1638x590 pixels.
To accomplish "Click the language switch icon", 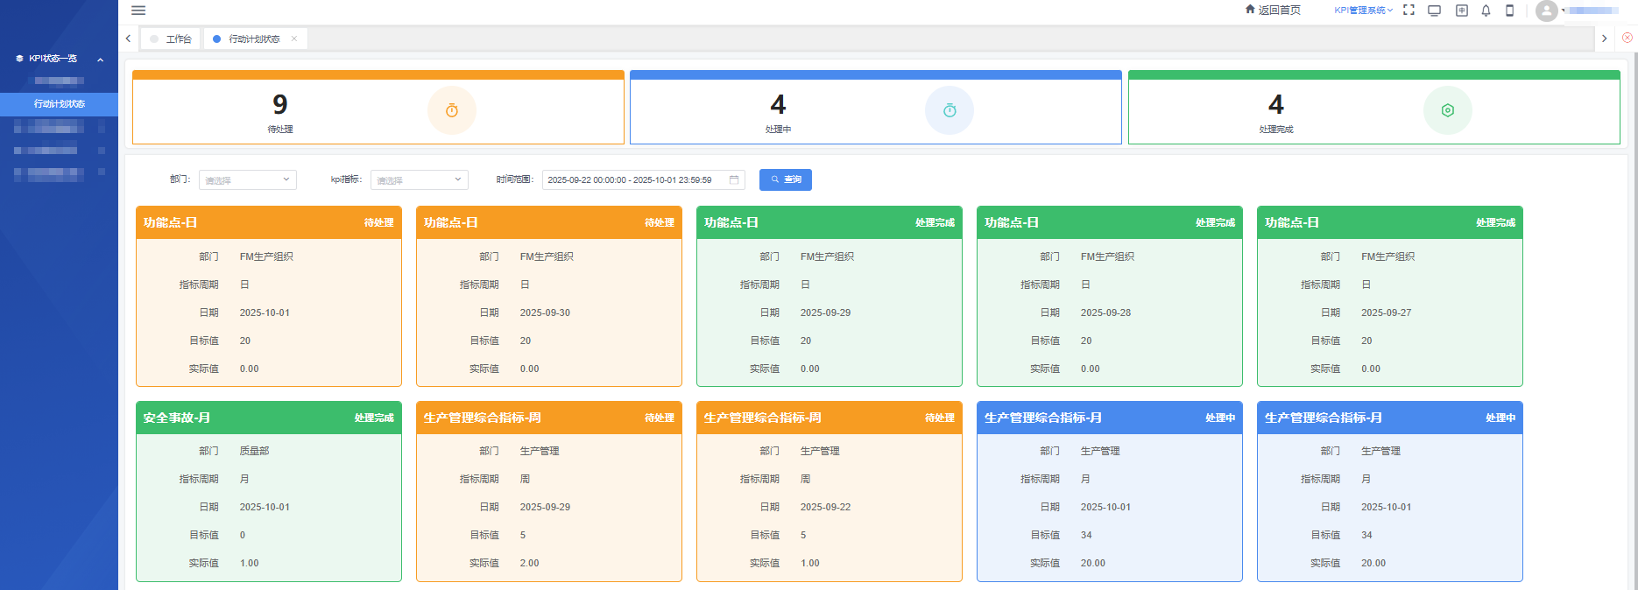I will [1461, 11].
